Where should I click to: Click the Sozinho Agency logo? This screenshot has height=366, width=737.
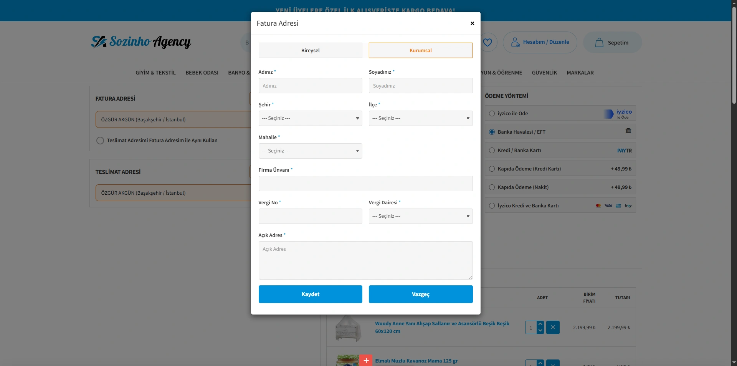coord(141,42)
